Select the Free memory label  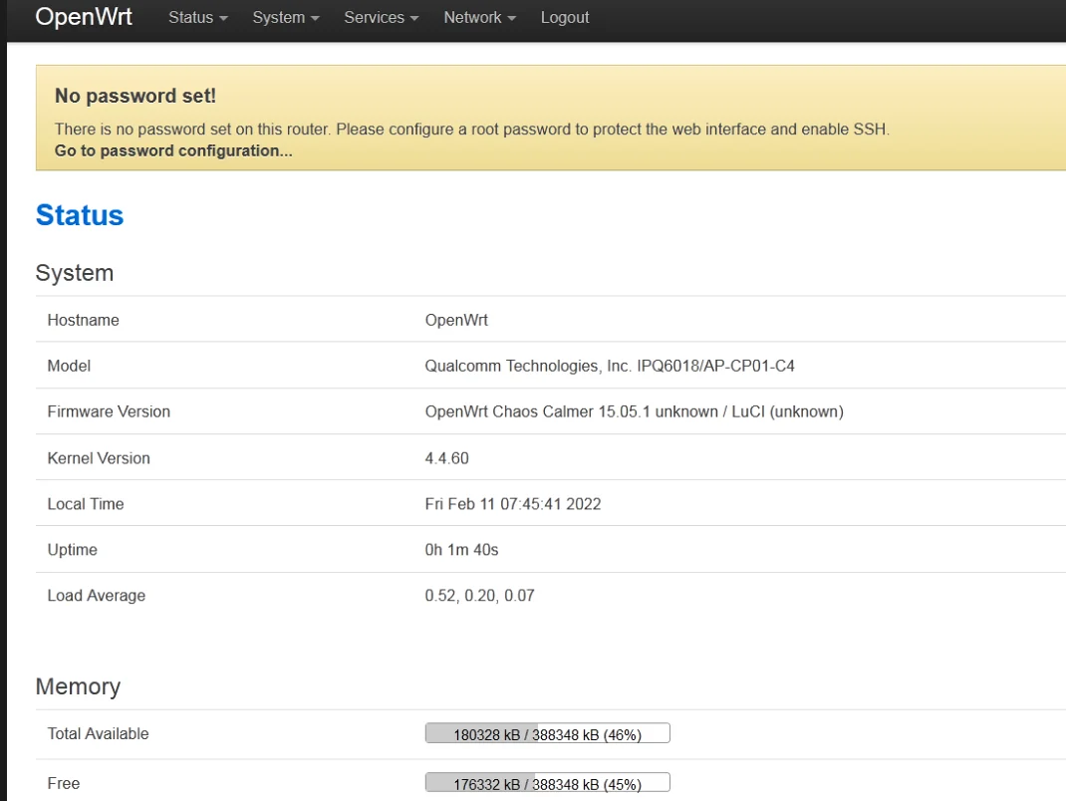click(63, 783)
